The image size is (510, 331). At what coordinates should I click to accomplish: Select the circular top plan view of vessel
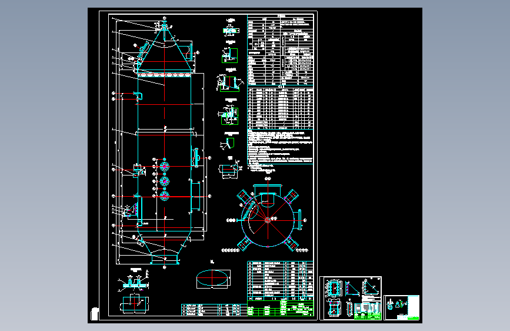click(x=268, y=220)
